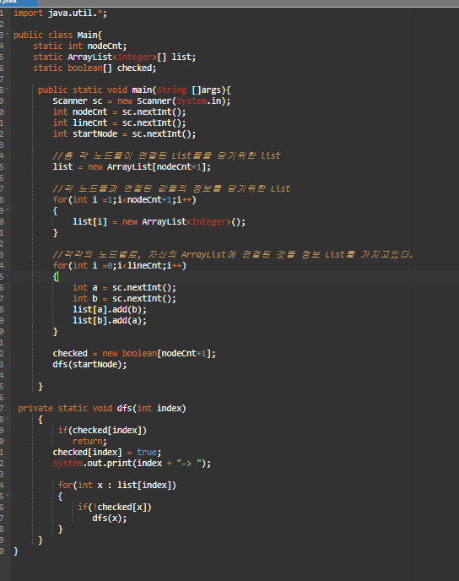Click the 'if(!checked[x])' condition
459x581 pixels.
tap(115, 508)
